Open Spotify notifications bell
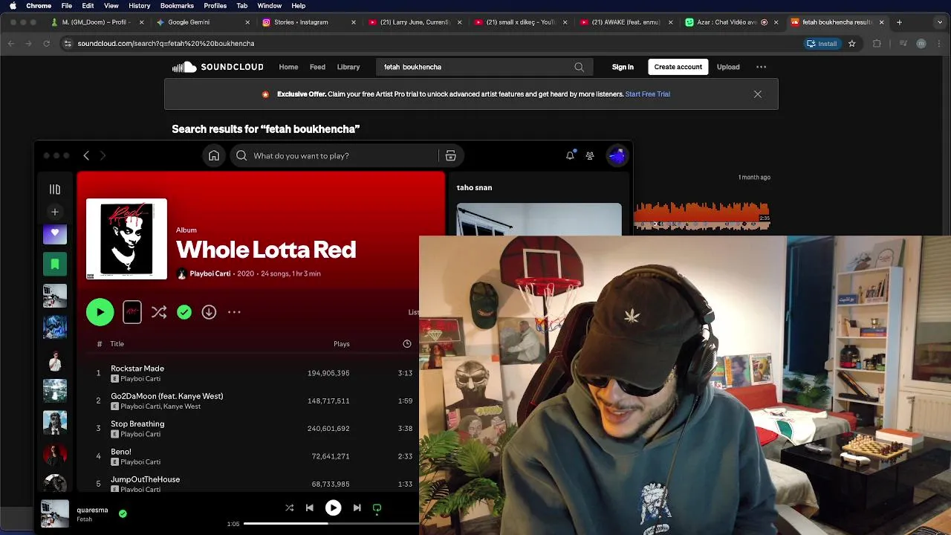Viewport: 951px width, 535px height. pos(570,155)
